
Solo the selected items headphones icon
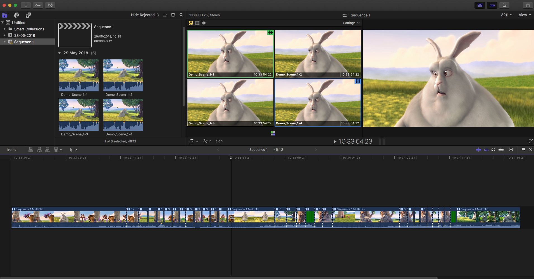(x=493, y=150)
